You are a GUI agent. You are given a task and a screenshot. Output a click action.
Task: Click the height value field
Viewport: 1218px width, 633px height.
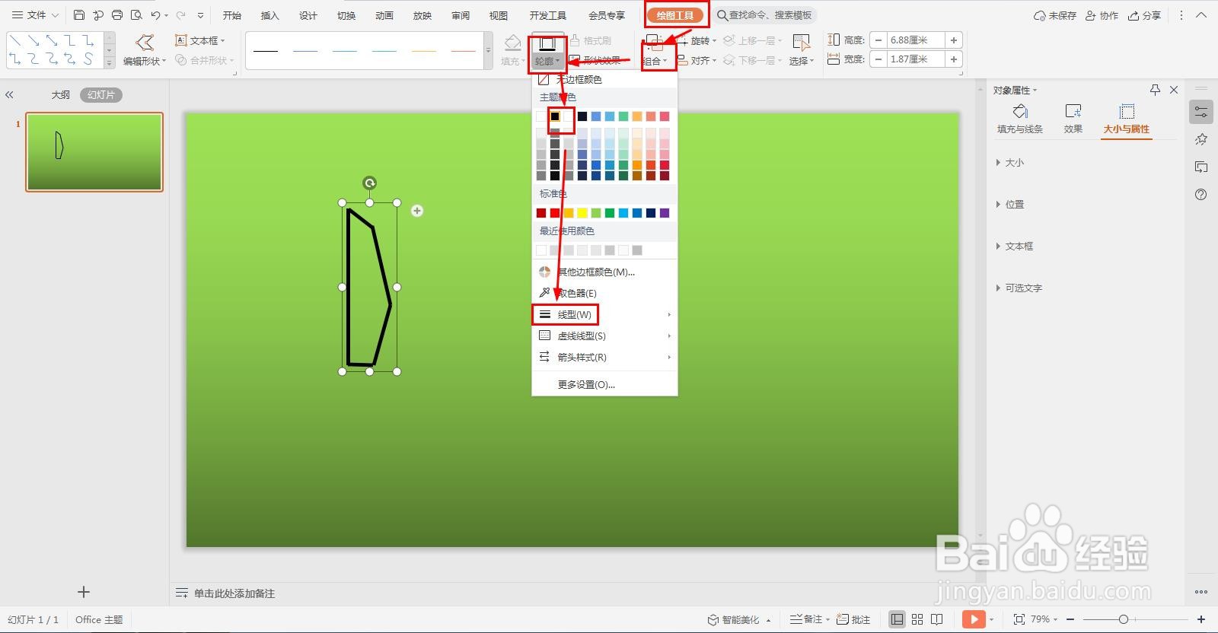click(916, 40)
